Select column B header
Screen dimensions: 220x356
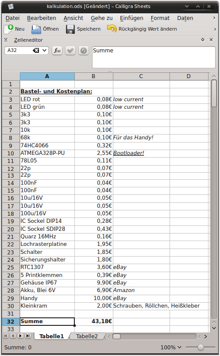[x=94, y=76]
